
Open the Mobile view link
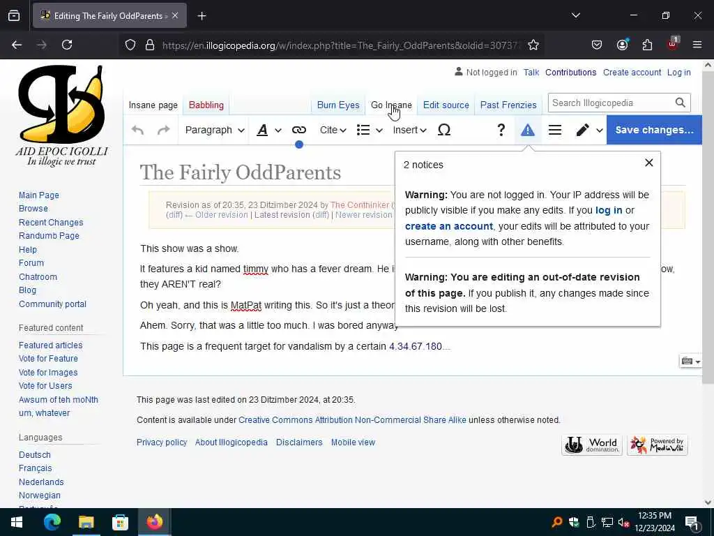pos(353,442)
